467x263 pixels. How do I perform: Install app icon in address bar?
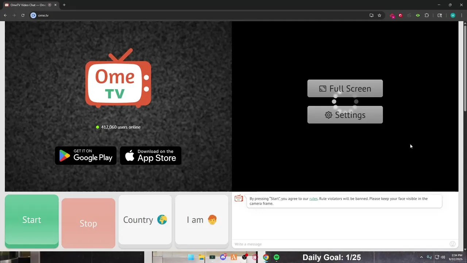click(x=371, y=15)
